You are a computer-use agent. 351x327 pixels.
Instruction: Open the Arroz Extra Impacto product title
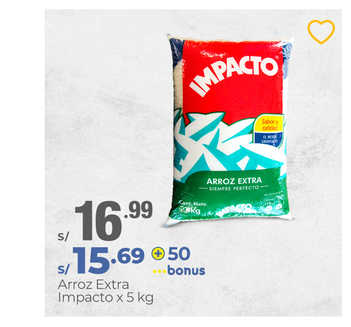coord(105,291)
